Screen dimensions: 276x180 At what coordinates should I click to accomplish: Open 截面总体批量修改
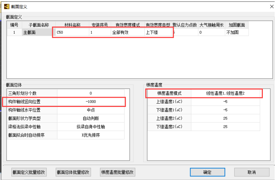coord(73,172)
